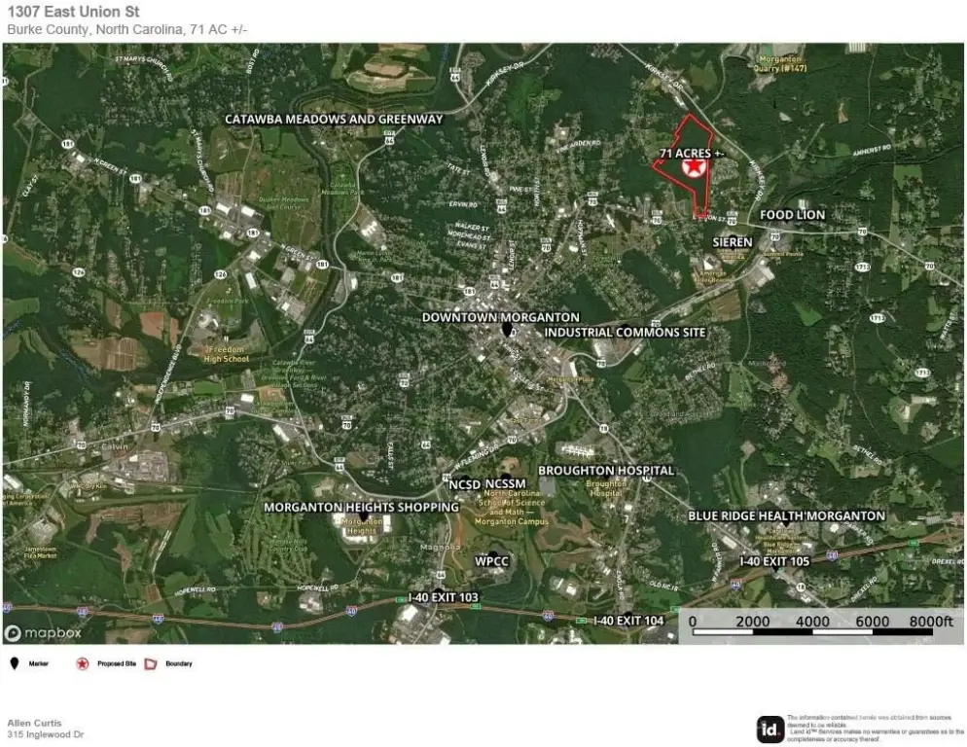The width and height of the screenshot is (967, 747).
Task: Click the Land id logo icon
Action: click(770, 728)
